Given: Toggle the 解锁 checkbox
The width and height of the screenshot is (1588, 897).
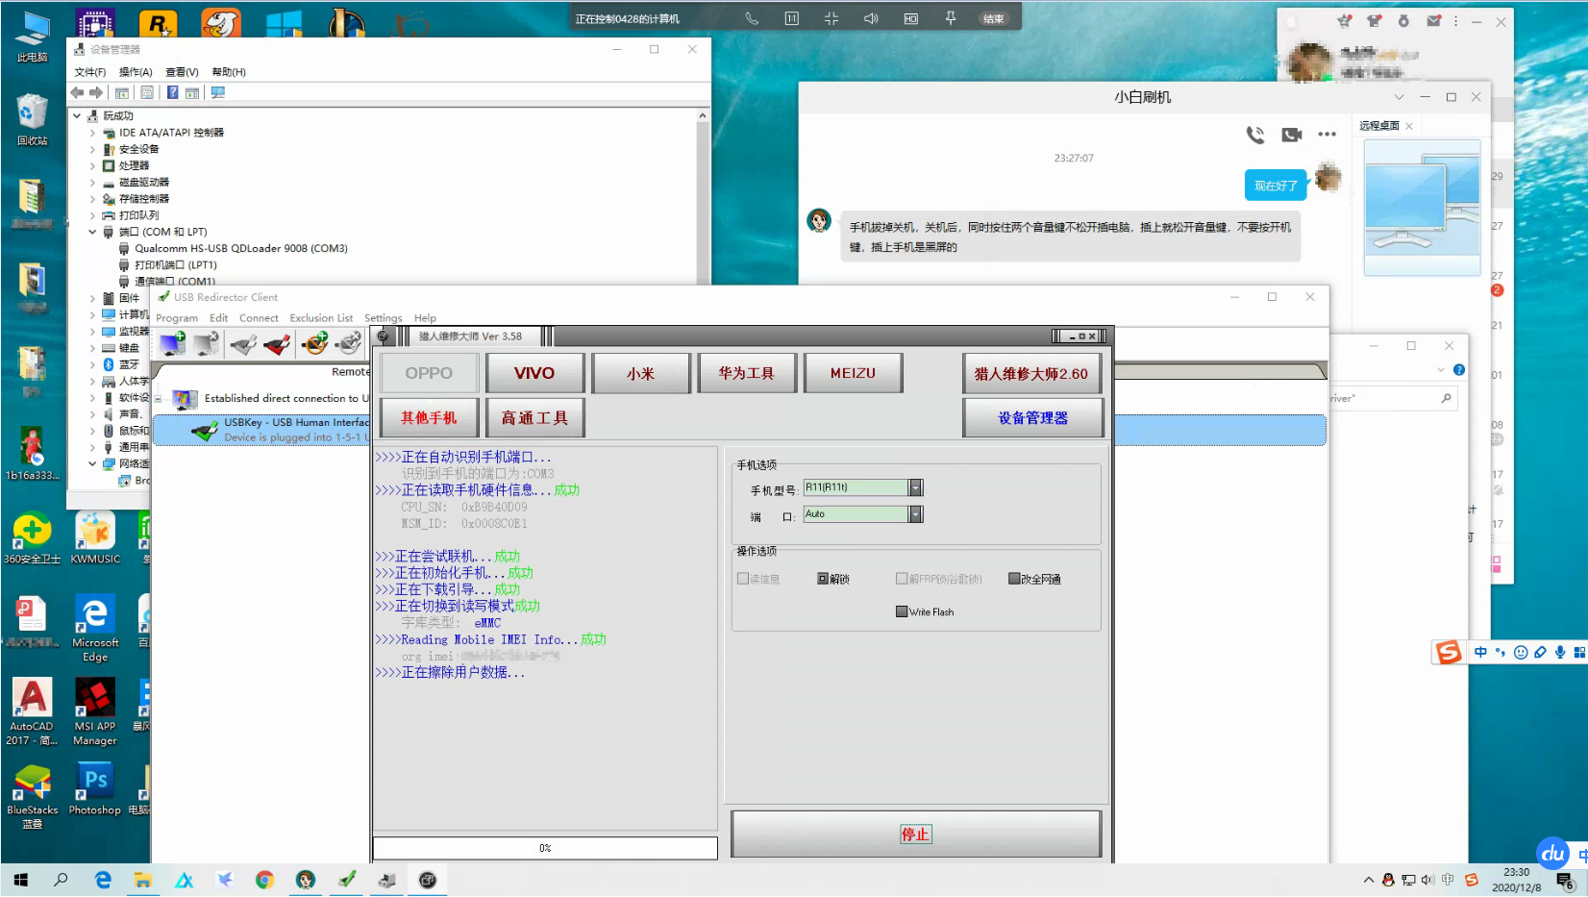Looking at the screenshot, I should (823, 579).
